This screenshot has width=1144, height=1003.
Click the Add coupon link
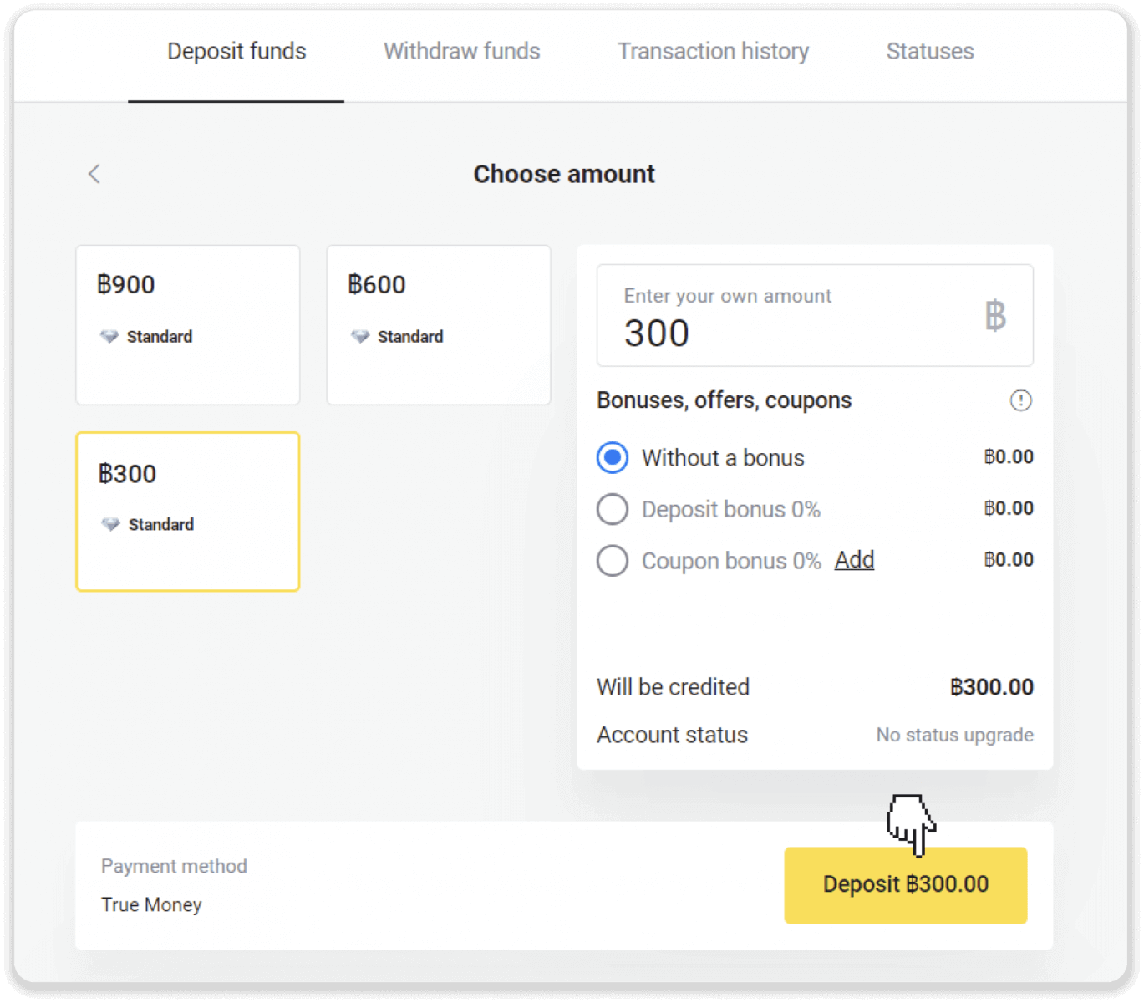click(853, 560)
